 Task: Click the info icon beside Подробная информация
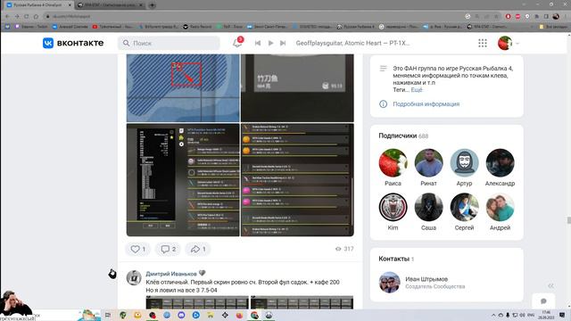(x=383, y=104)
